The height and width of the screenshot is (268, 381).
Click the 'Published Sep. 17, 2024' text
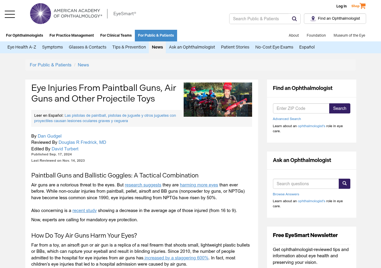click(51, 154)
